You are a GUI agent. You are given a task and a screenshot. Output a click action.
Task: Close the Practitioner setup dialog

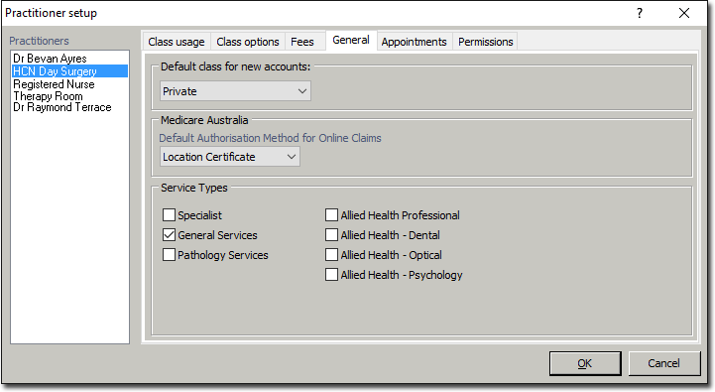point(684,13)
